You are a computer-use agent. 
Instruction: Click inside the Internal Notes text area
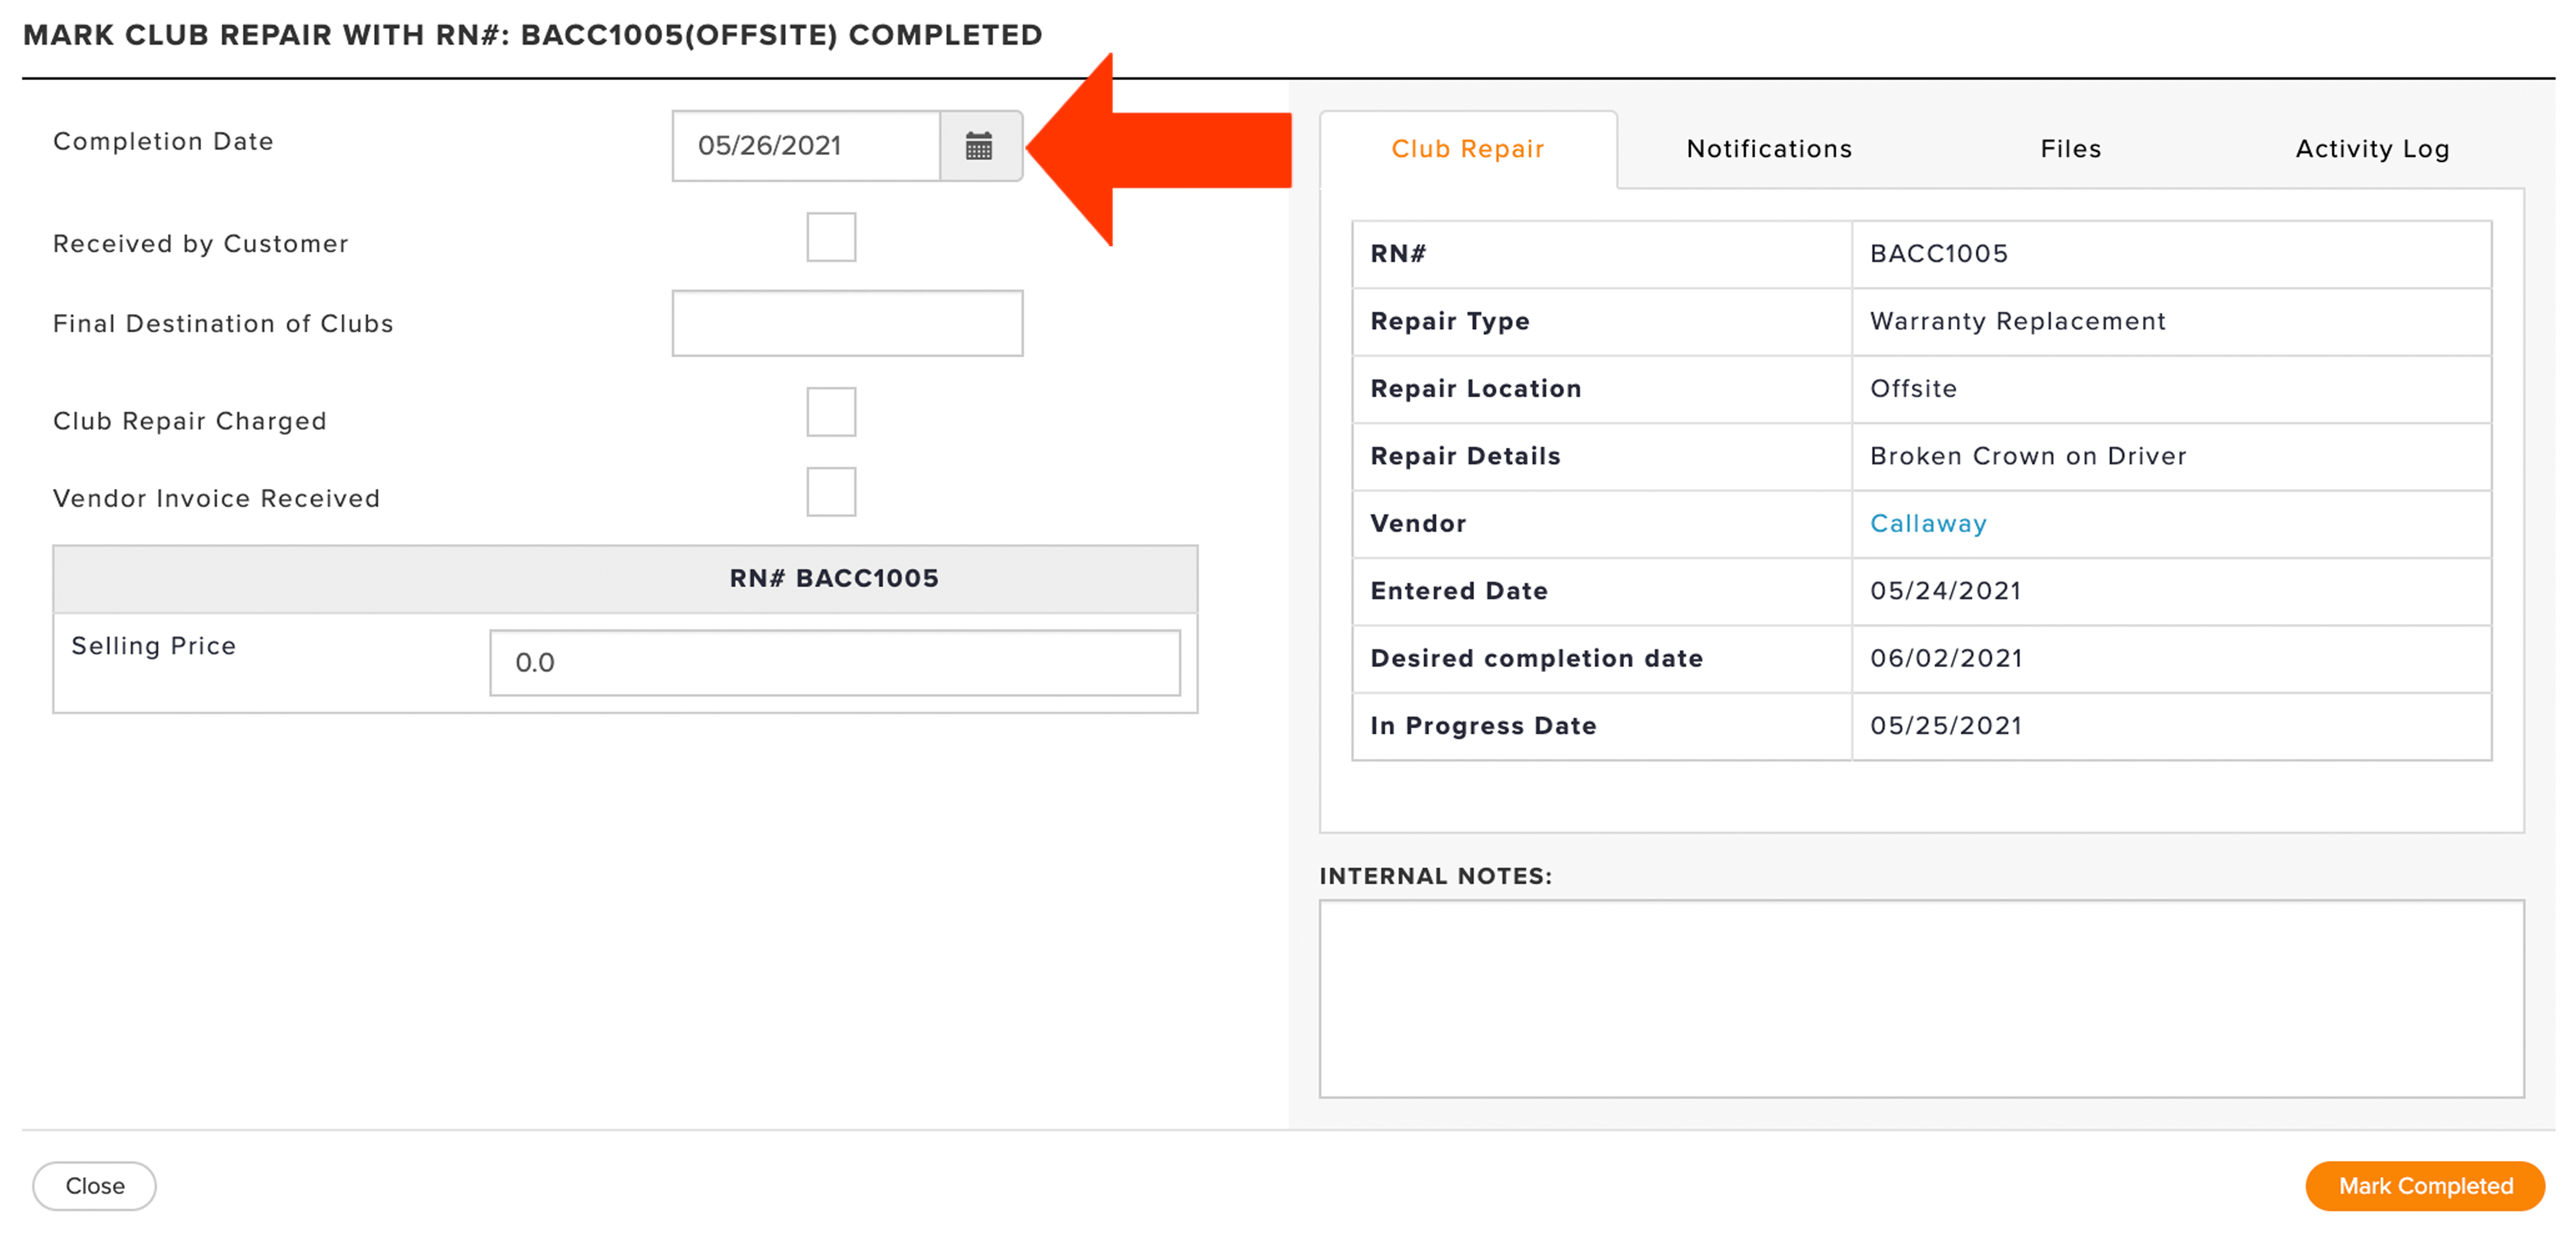point(1921,999)
